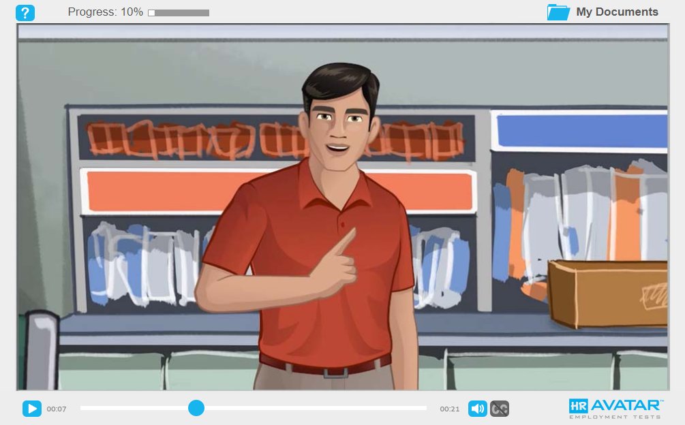
Task: Click the blue seek slider handle
Action: tap(196, 408)
